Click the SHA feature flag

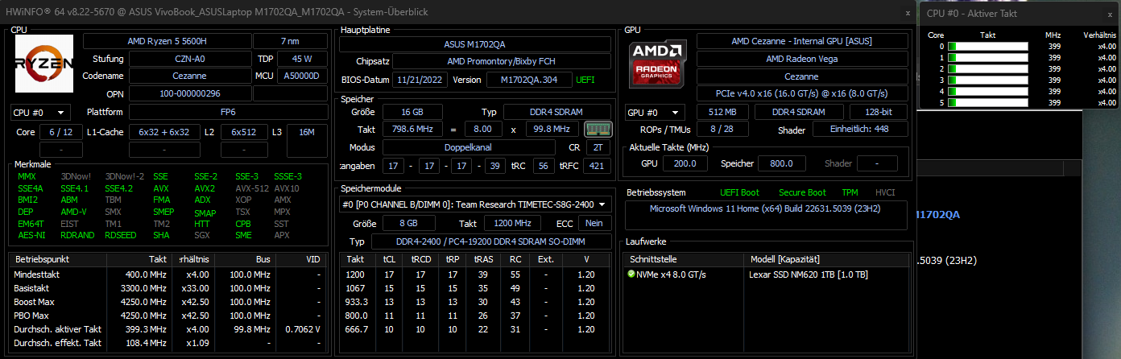161,235
